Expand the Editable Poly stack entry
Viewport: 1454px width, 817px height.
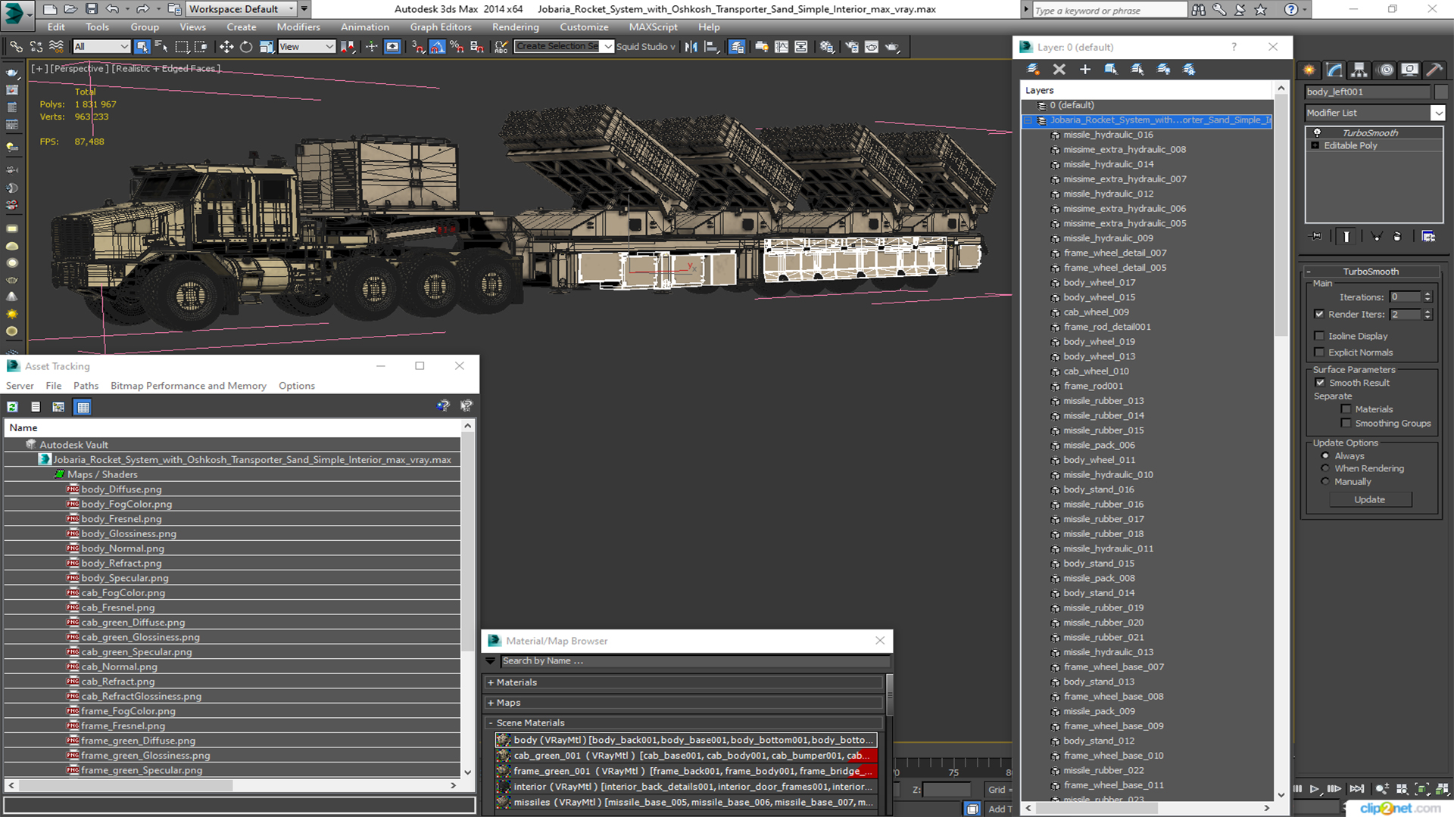click(x=1315, y=145)
